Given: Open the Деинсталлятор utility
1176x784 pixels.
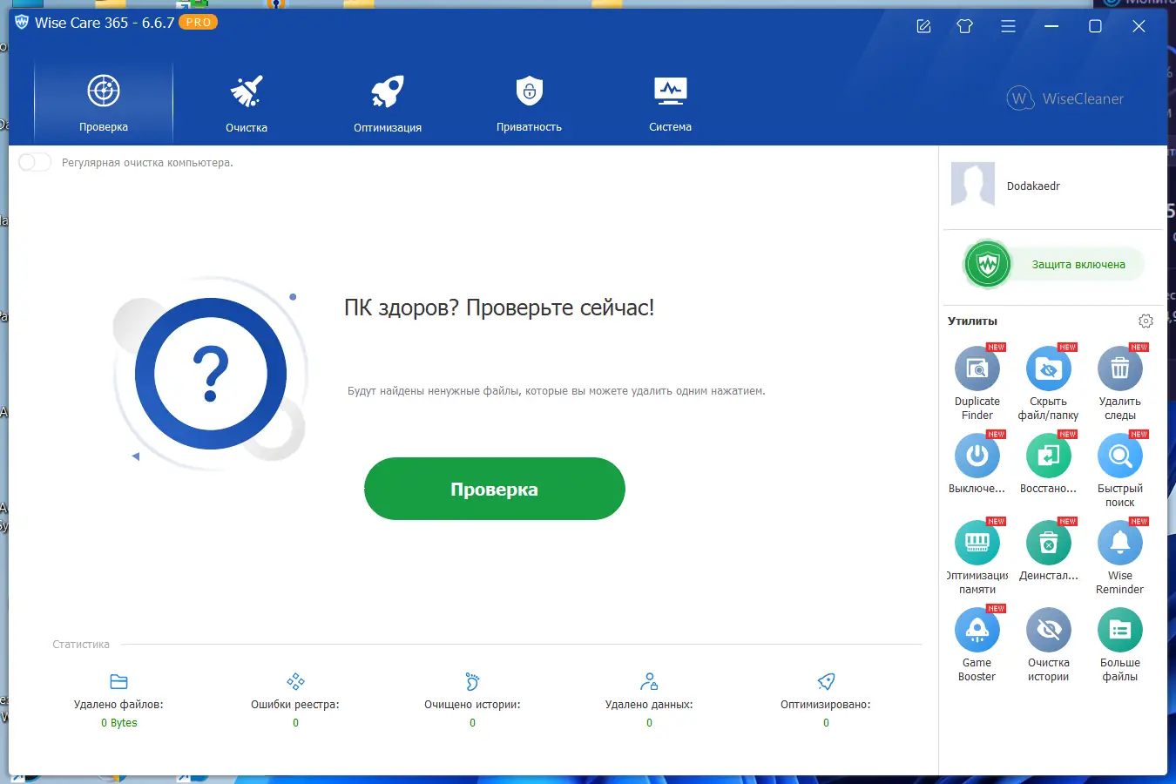Looking at the screenshot, I should 1048,543.
